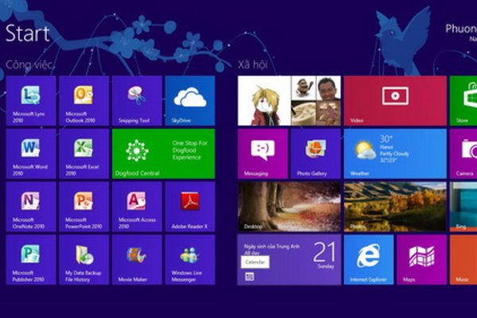477x318 pixels.
Task: Open the Dogfood Central tile
Action: tap(164, 153)
